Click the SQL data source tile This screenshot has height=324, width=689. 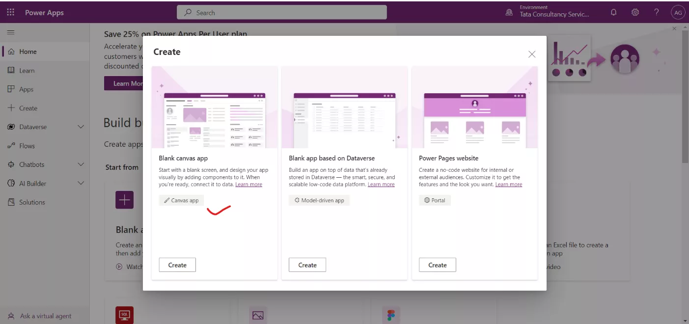pos(124,315)
